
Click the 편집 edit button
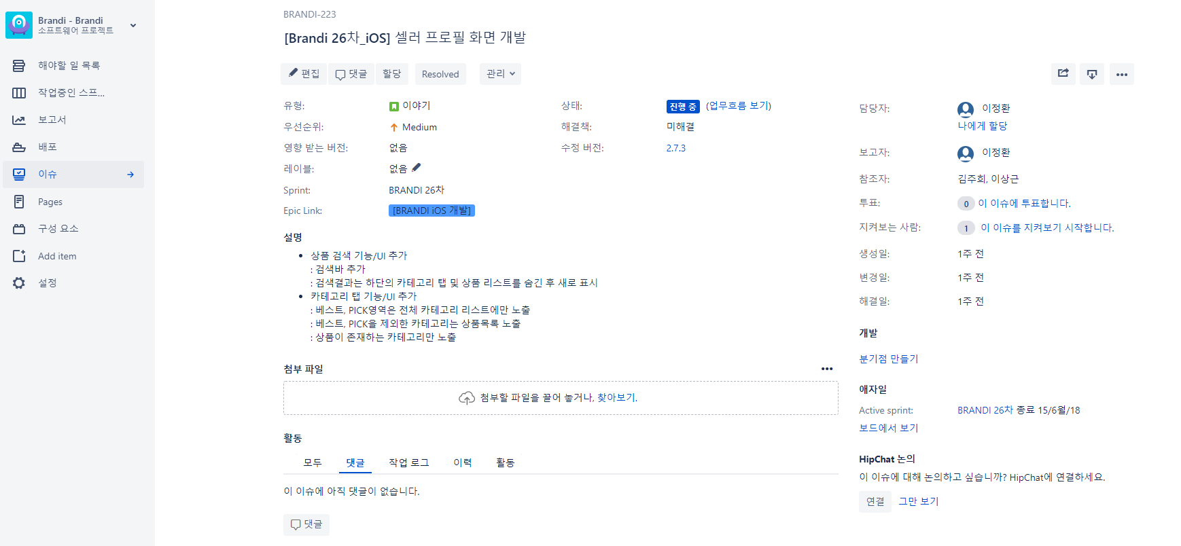304,74
